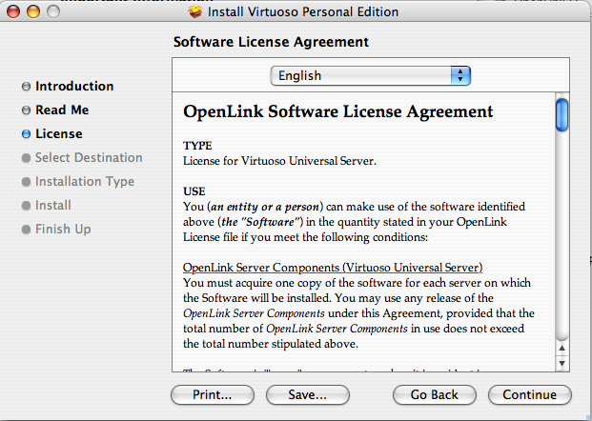Click the gray bullet beside Install
The width and height of the screenshot is (592, 421).
(x=26, y=206)
